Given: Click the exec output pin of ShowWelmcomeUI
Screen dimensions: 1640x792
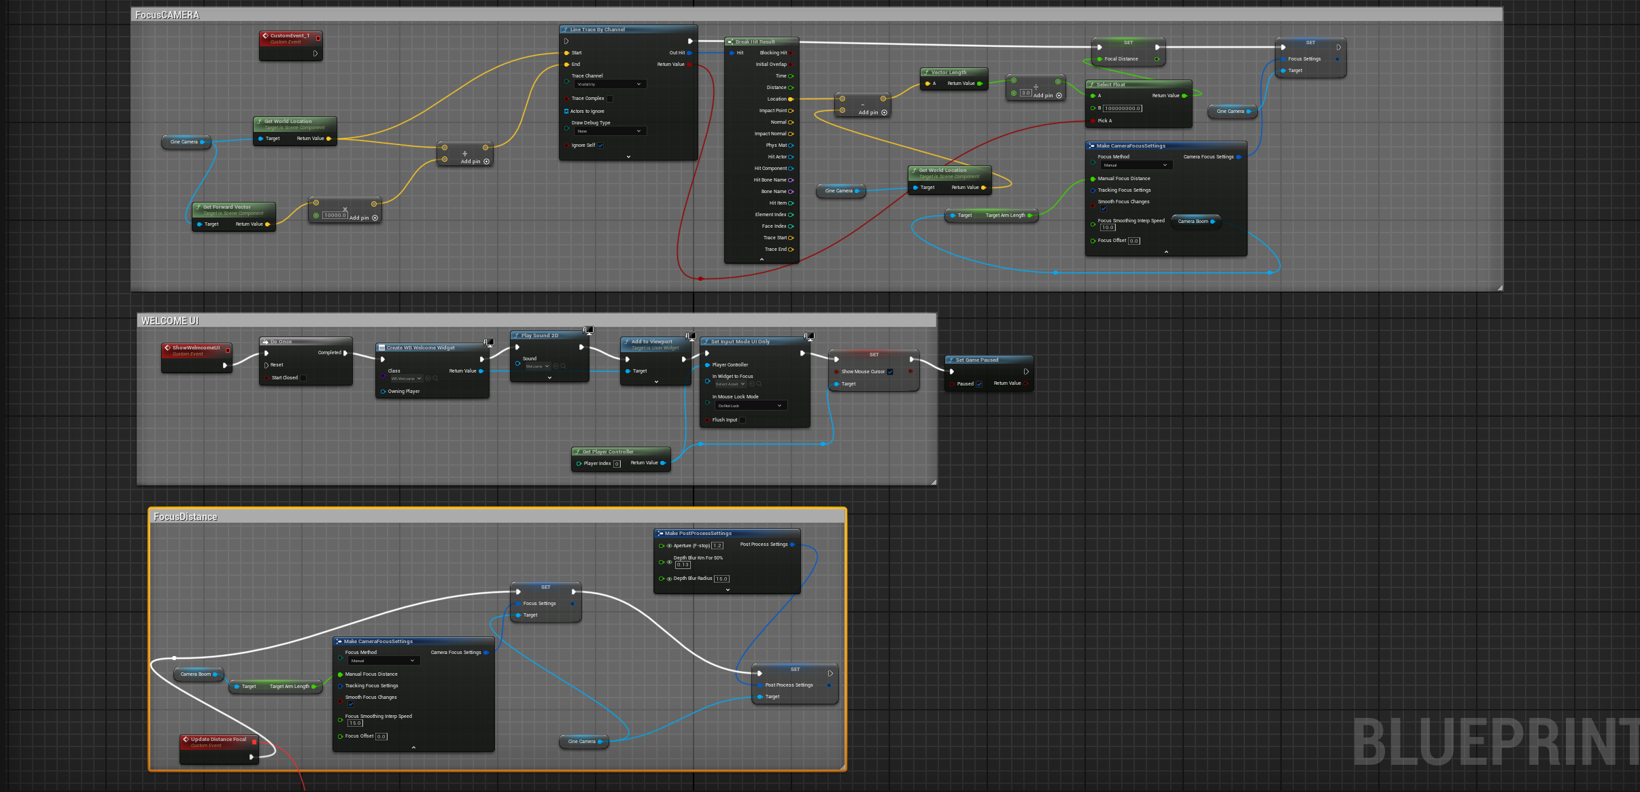Looking at the screenshot, I should click(225, 365).
